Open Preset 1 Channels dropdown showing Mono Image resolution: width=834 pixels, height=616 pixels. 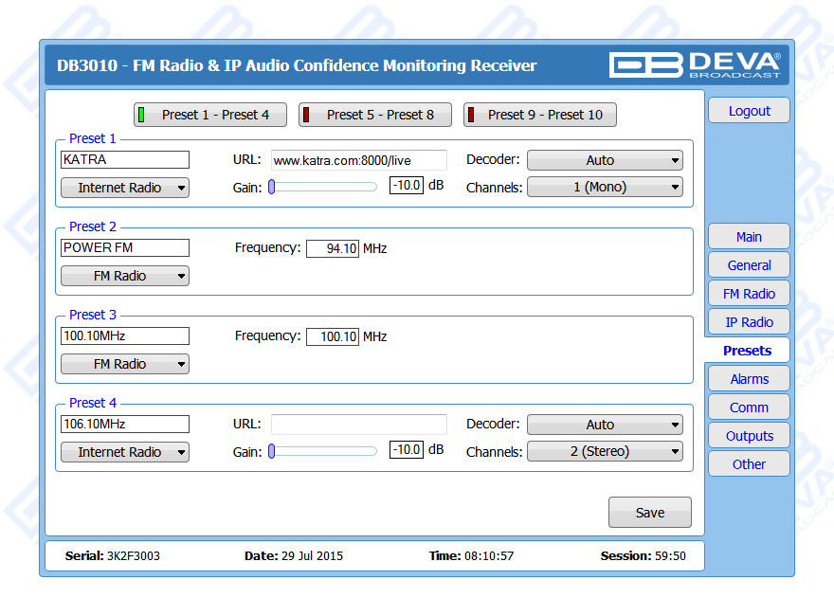tap(605, 188)
